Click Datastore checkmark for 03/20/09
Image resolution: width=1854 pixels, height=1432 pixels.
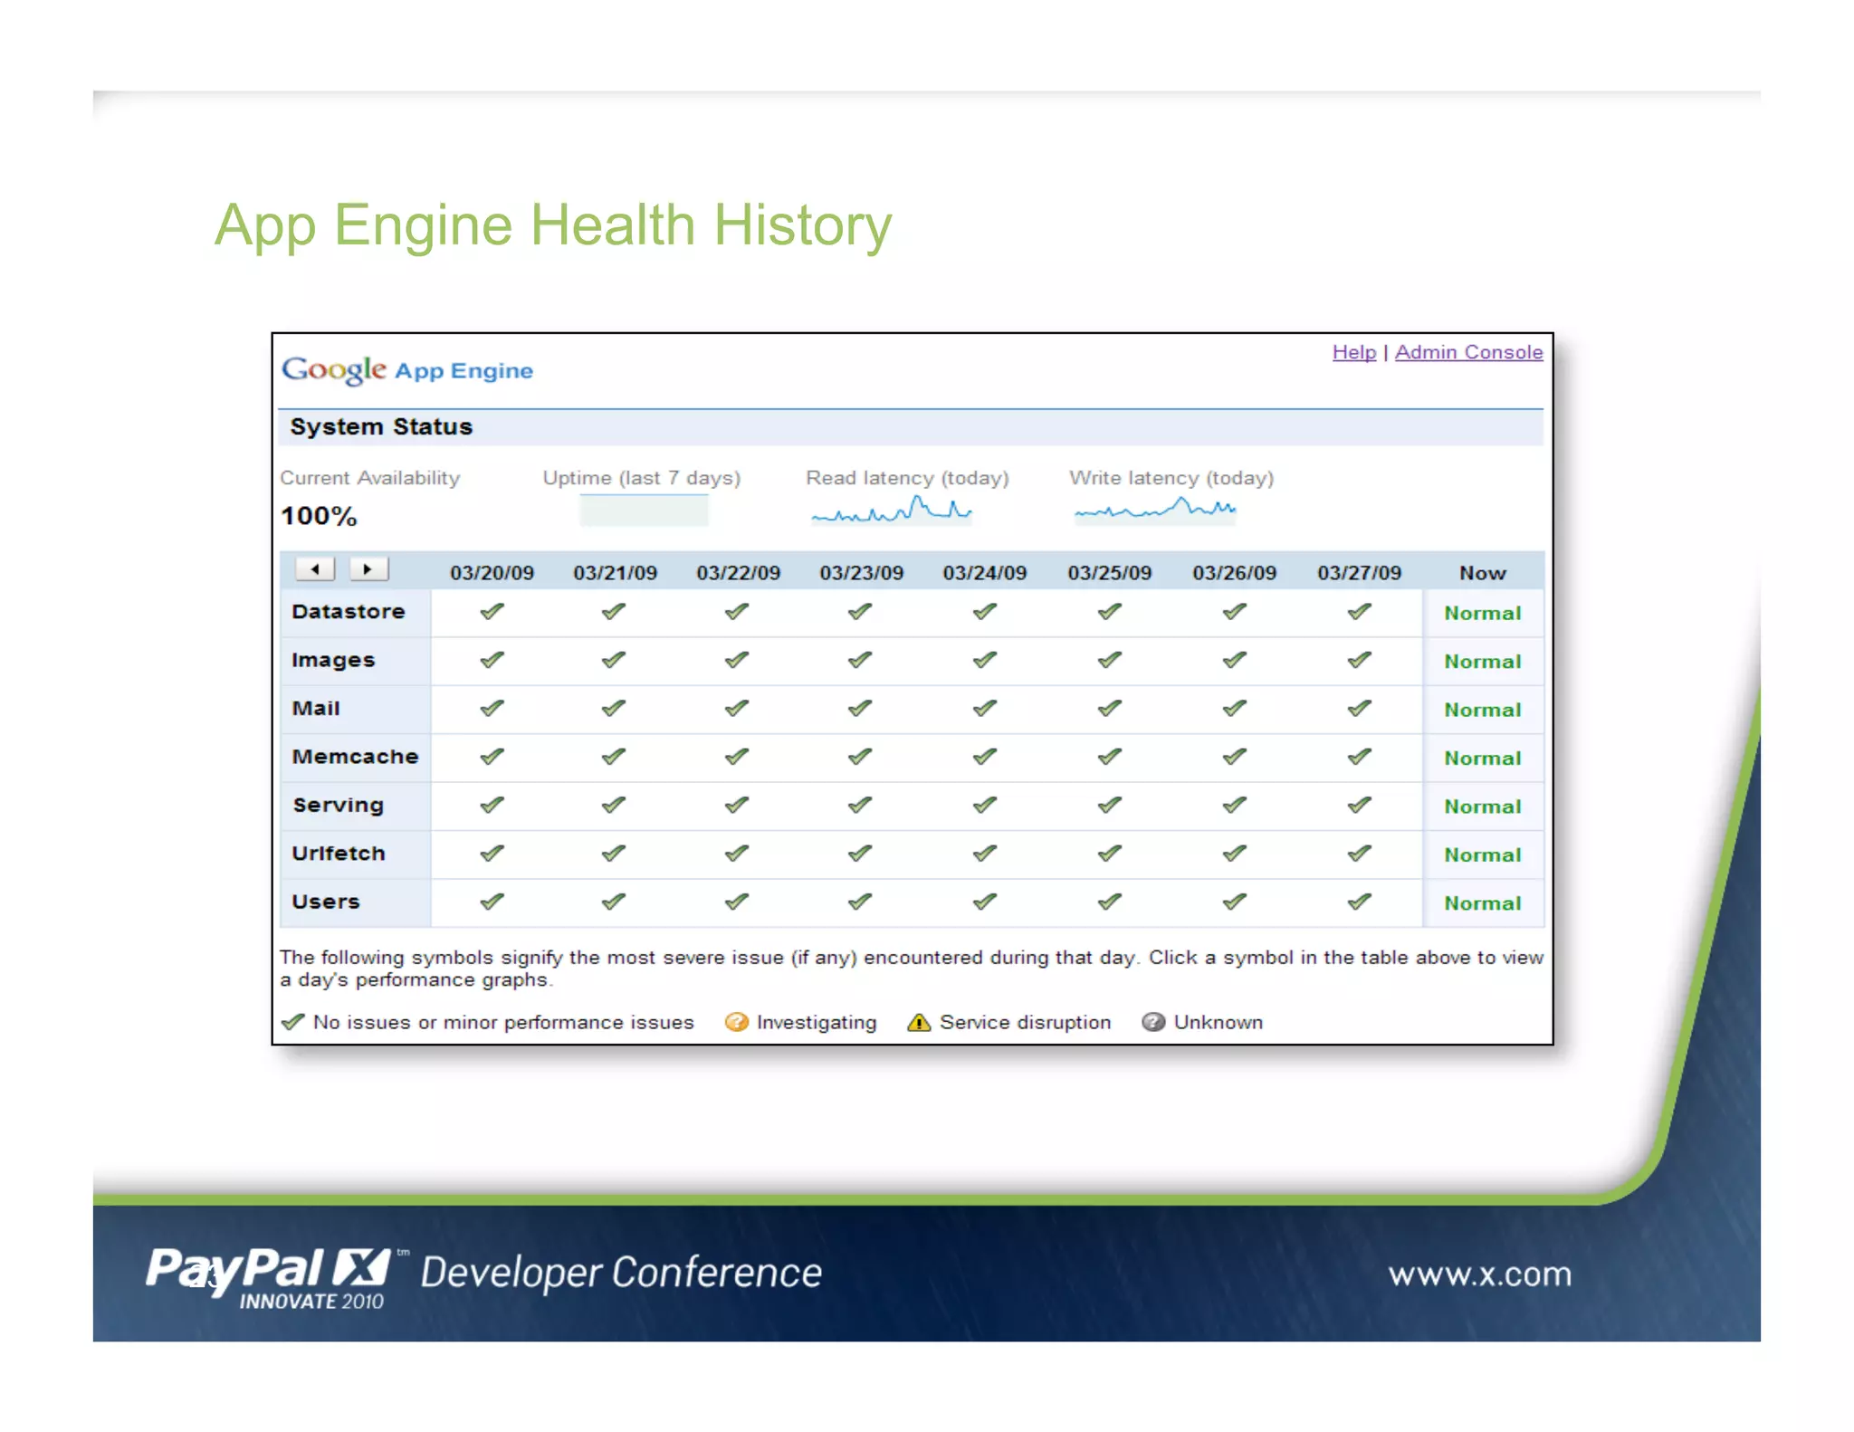tap(492, 612)
